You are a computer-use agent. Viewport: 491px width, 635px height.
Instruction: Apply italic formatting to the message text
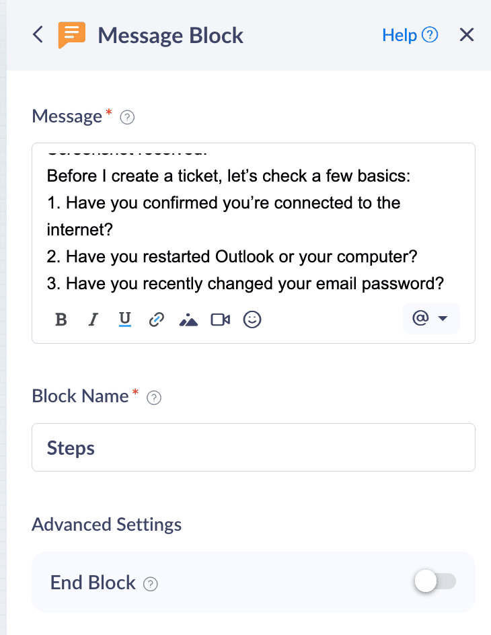click(93, 320)
